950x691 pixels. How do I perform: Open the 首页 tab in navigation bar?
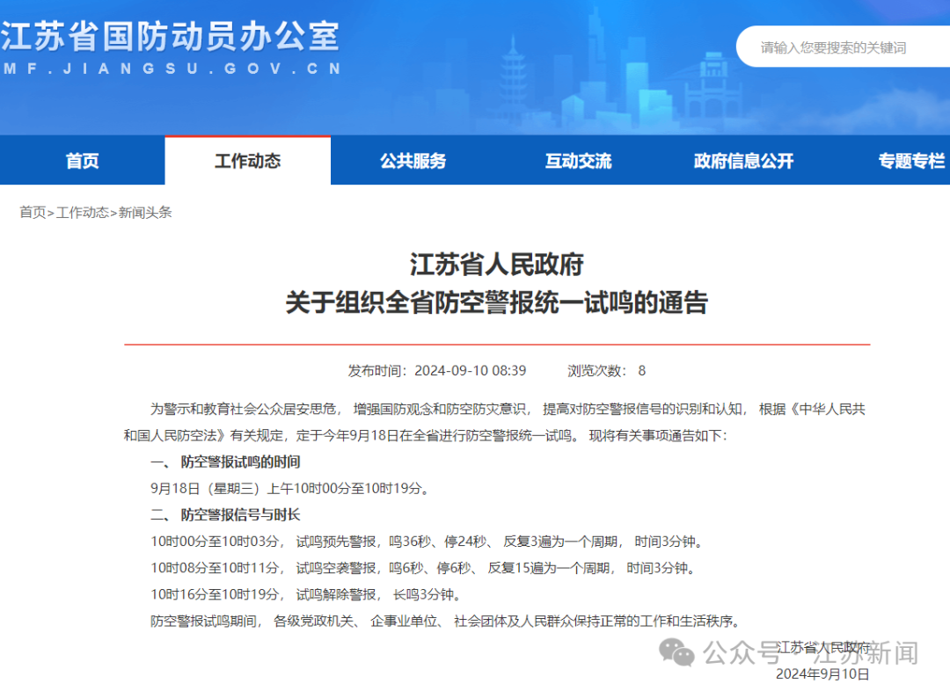click(x=83, y=161)
